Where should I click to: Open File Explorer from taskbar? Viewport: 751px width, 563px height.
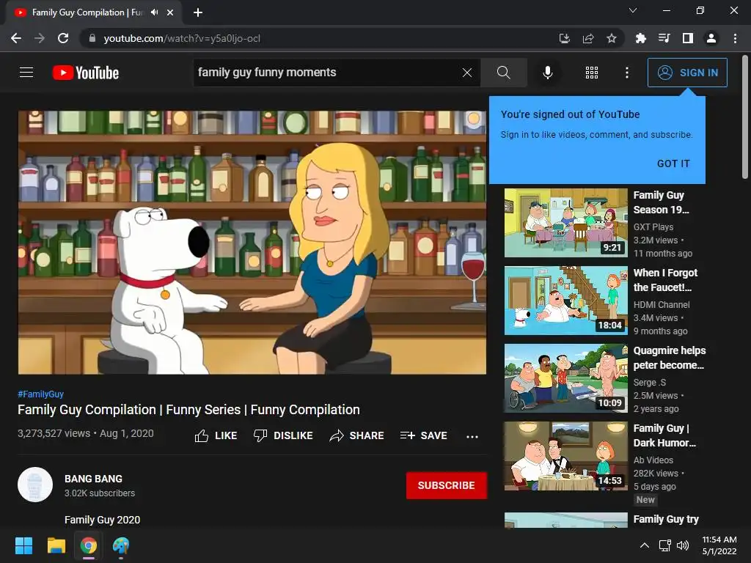coord(56,545)
